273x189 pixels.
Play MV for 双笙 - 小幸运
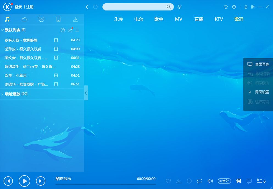tap(56, 75)
